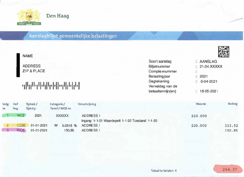Click the Den Haag coat of arms logo

[29, 17]
